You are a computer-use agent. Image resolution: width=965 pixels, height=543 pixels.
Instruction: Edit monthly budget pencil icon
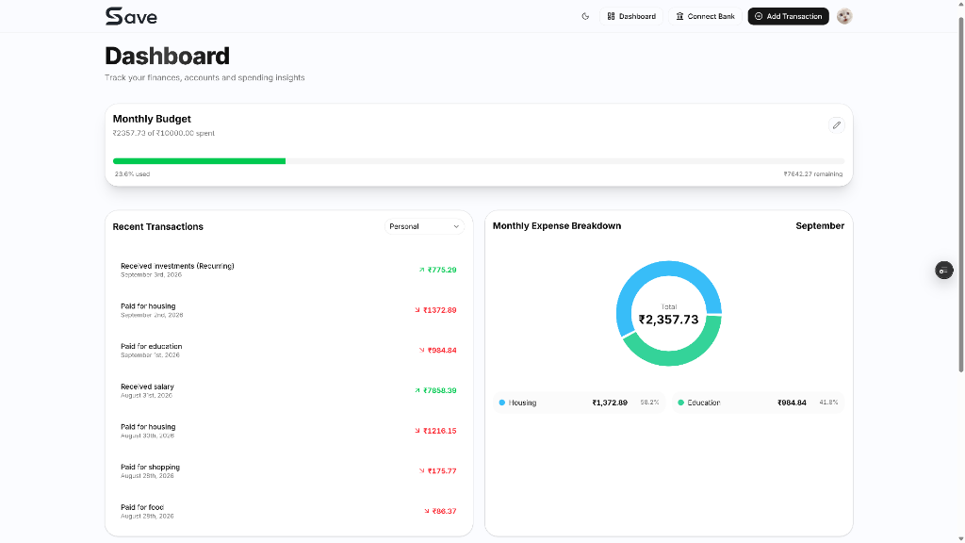pos(836,125)
